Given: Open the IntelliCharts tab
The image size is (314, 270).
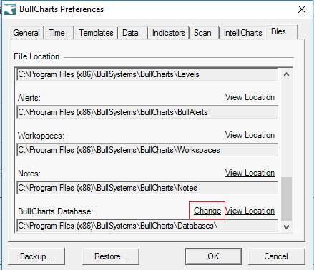Looking at the screenshot, I should pyautogui.click(x=243, y=33).
